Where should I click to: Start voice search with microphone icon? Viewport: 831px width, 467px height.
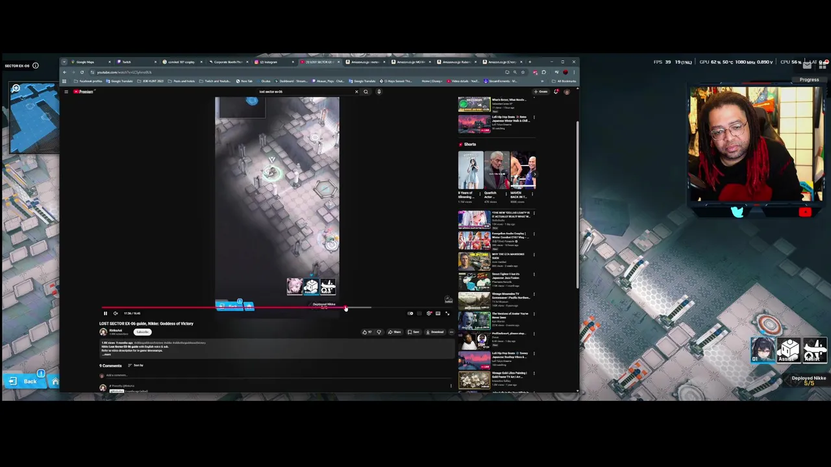tap(379, 91)
